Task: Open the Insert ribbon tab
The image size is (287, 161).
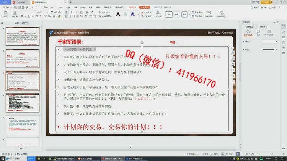Action: coord(53,8)
